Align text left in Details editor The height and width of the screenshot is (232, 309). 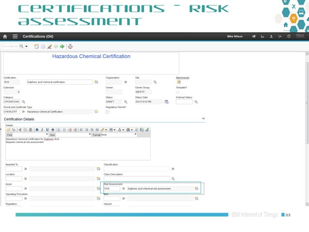(x=81, y=130)
